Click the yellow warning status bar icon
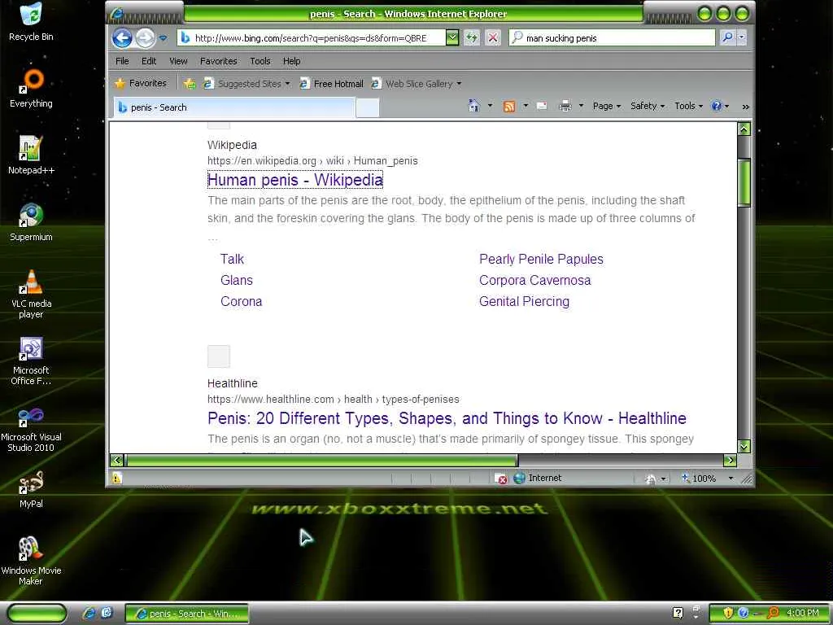Viewport: 833px width, 625px height. 117,478
